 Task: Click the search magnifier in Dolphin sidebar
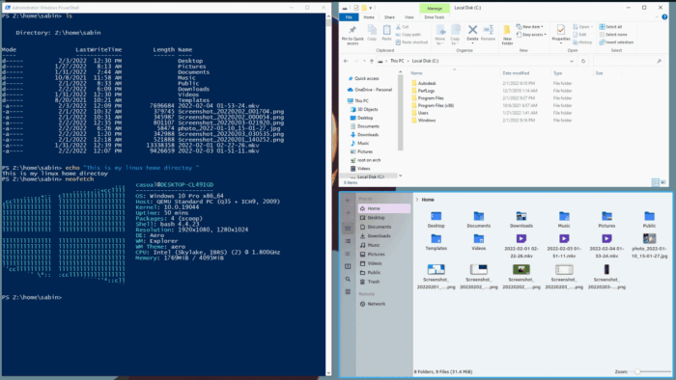pyautogui.click(x=348, y=280)
